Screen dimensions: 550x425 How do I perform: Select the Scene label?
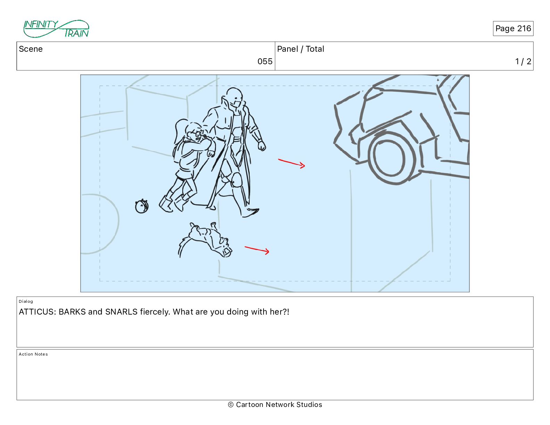(31, 49)
